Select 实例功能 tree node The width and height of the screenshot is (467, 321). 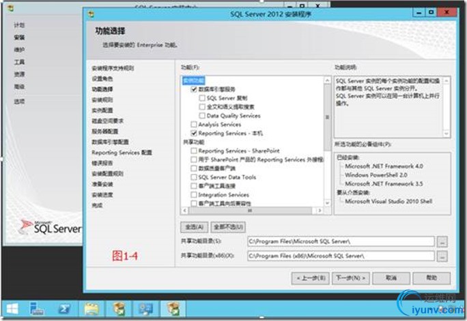click(x=194, y=80)
